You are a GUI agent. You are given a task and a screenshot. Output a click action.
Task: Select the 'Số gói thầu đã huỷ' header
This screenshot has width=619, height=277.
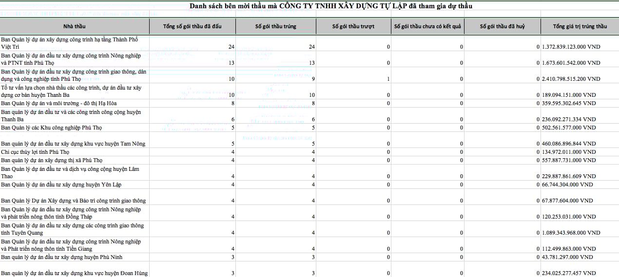[502, 26]
